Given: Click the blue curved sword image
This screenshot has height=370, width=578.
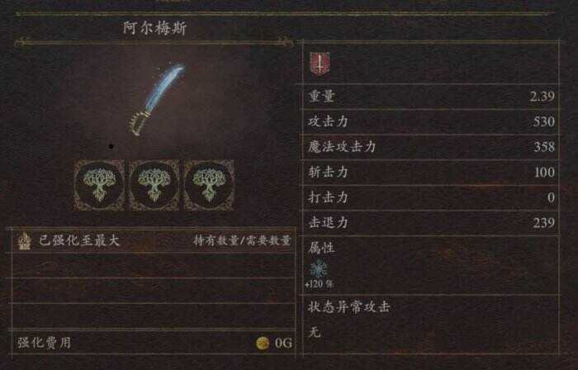Looking at the screenshot, I should 156,99.
